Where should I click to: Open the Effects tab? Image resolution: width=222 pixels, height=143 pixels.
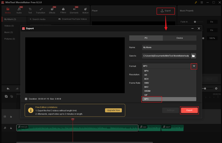(x=52, y=11)
